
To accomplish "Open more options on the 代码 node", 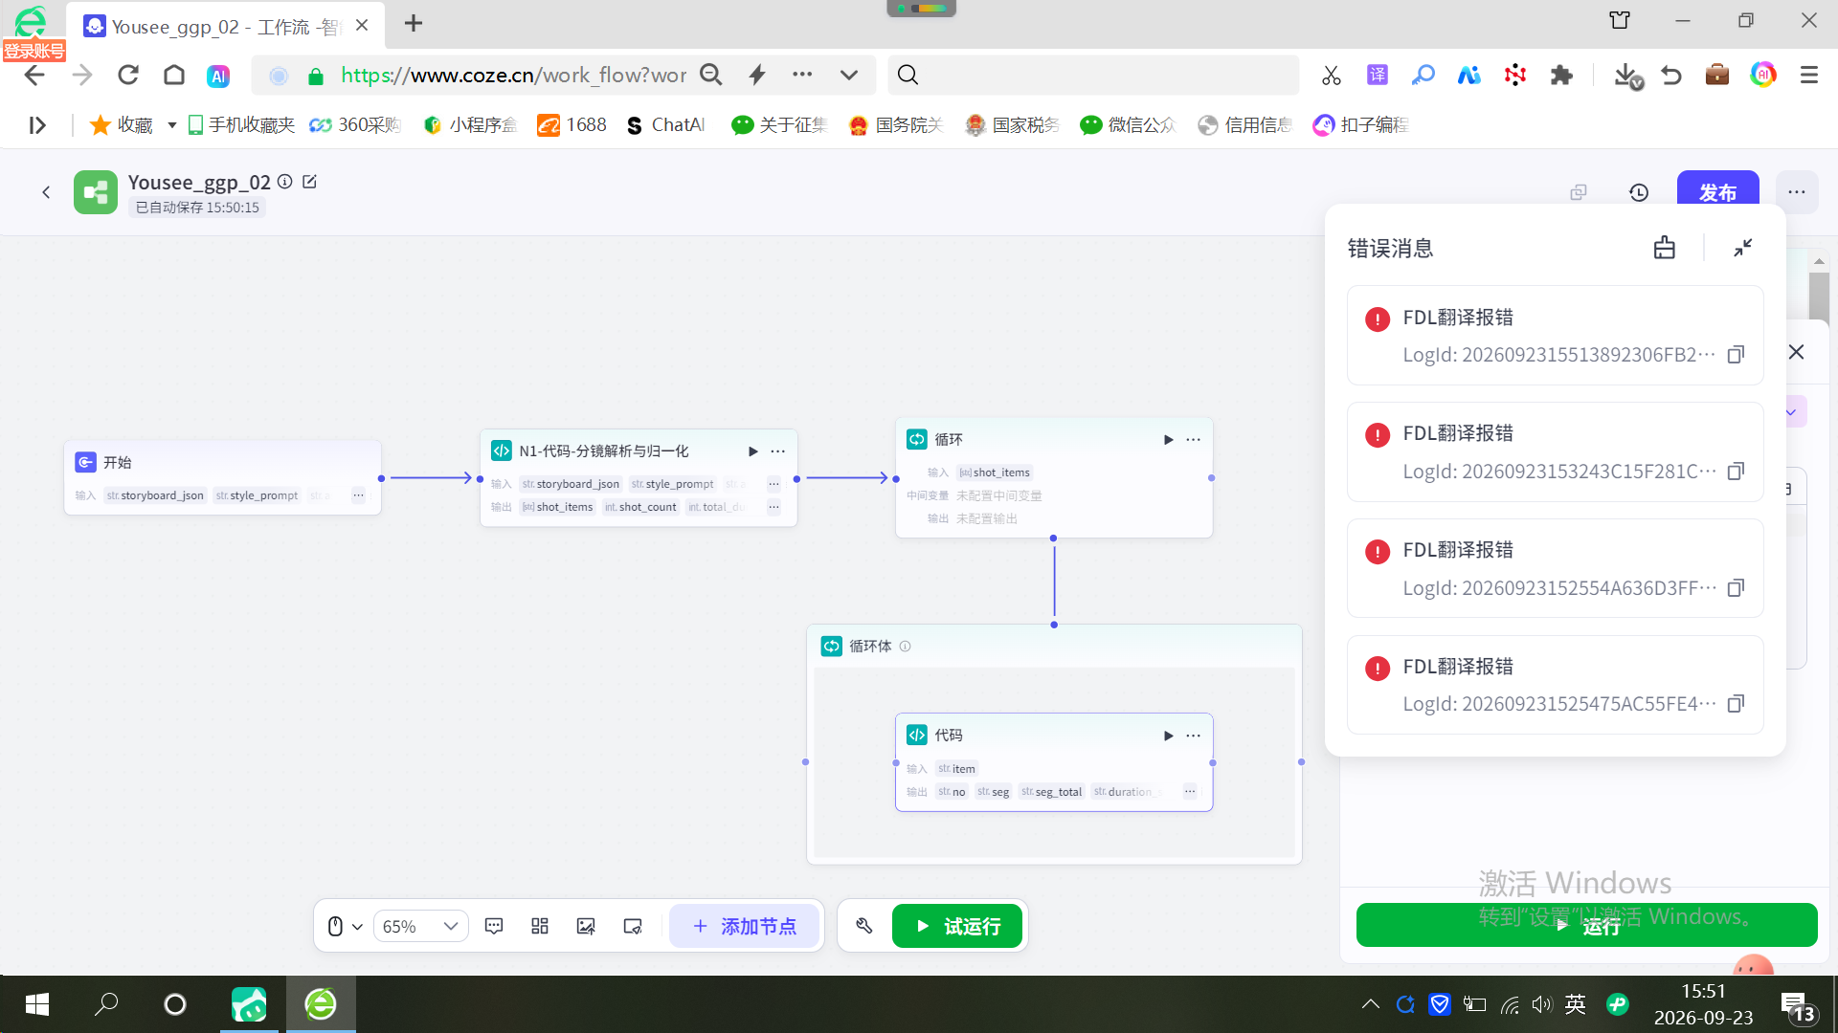I will click(1193, 736).
